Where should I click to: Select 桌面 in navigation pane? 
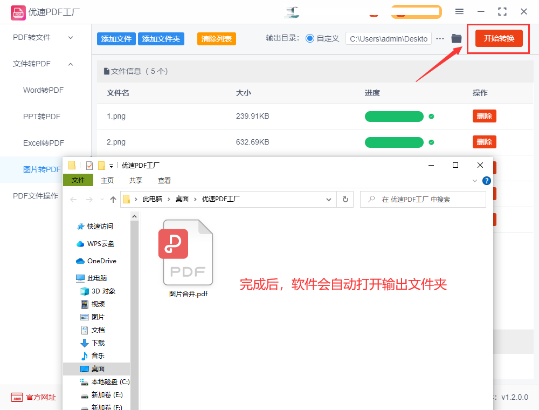click(x=96, y=368)
